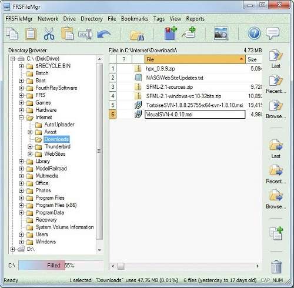Screen dimensions: 294x288
Task: Click the Add Tag icon
Action: tap(189, 33)
